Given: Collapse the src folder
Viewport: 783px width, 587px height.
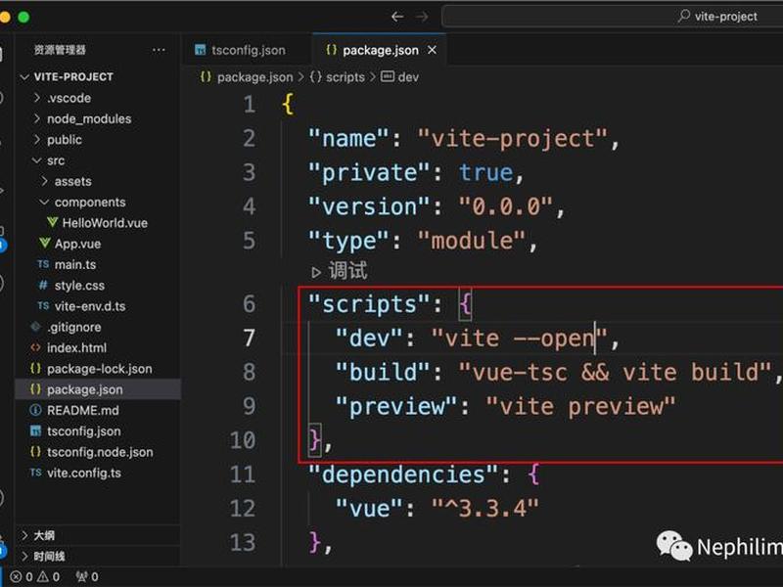Looking at the screenshot, I should tap(97, 160).
